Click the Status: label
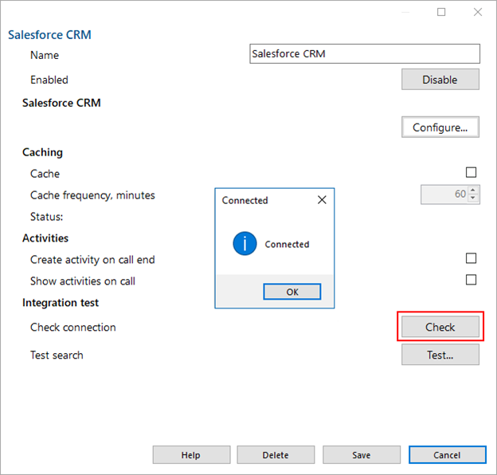 click(46, 217)
